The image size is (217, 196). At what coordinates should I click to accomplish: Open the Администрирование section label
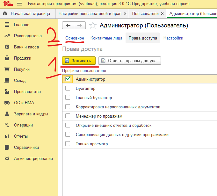coord(33,159)
